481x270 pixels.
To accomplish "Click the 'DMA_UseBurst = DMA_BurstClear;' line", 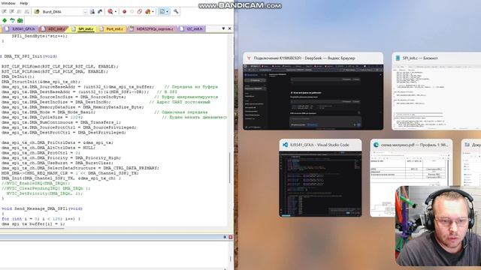I will pos(57,163).
